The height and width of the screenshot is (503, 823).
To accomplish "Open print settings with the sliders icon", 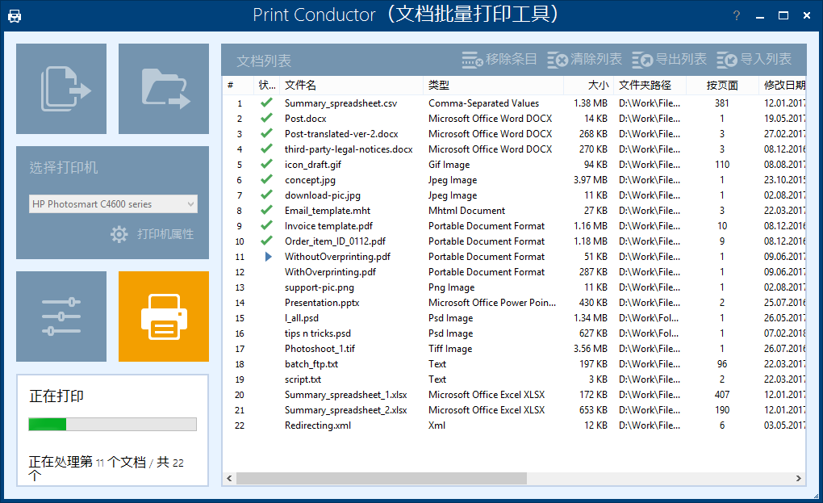I will (x=61, y=316).
